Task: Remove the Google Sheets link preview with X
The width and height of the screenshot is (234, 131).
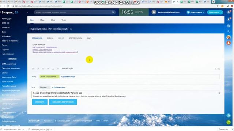Action: (219, 93)
